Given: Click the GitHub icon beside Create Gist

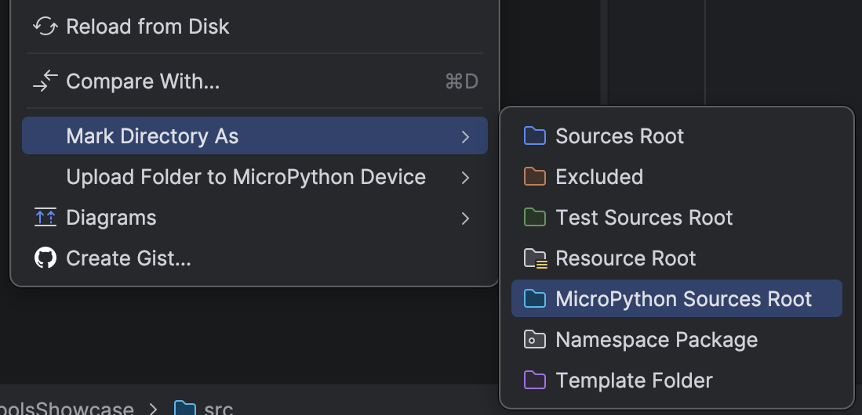Looking at the screenshot, I should [x=45, y=258].
